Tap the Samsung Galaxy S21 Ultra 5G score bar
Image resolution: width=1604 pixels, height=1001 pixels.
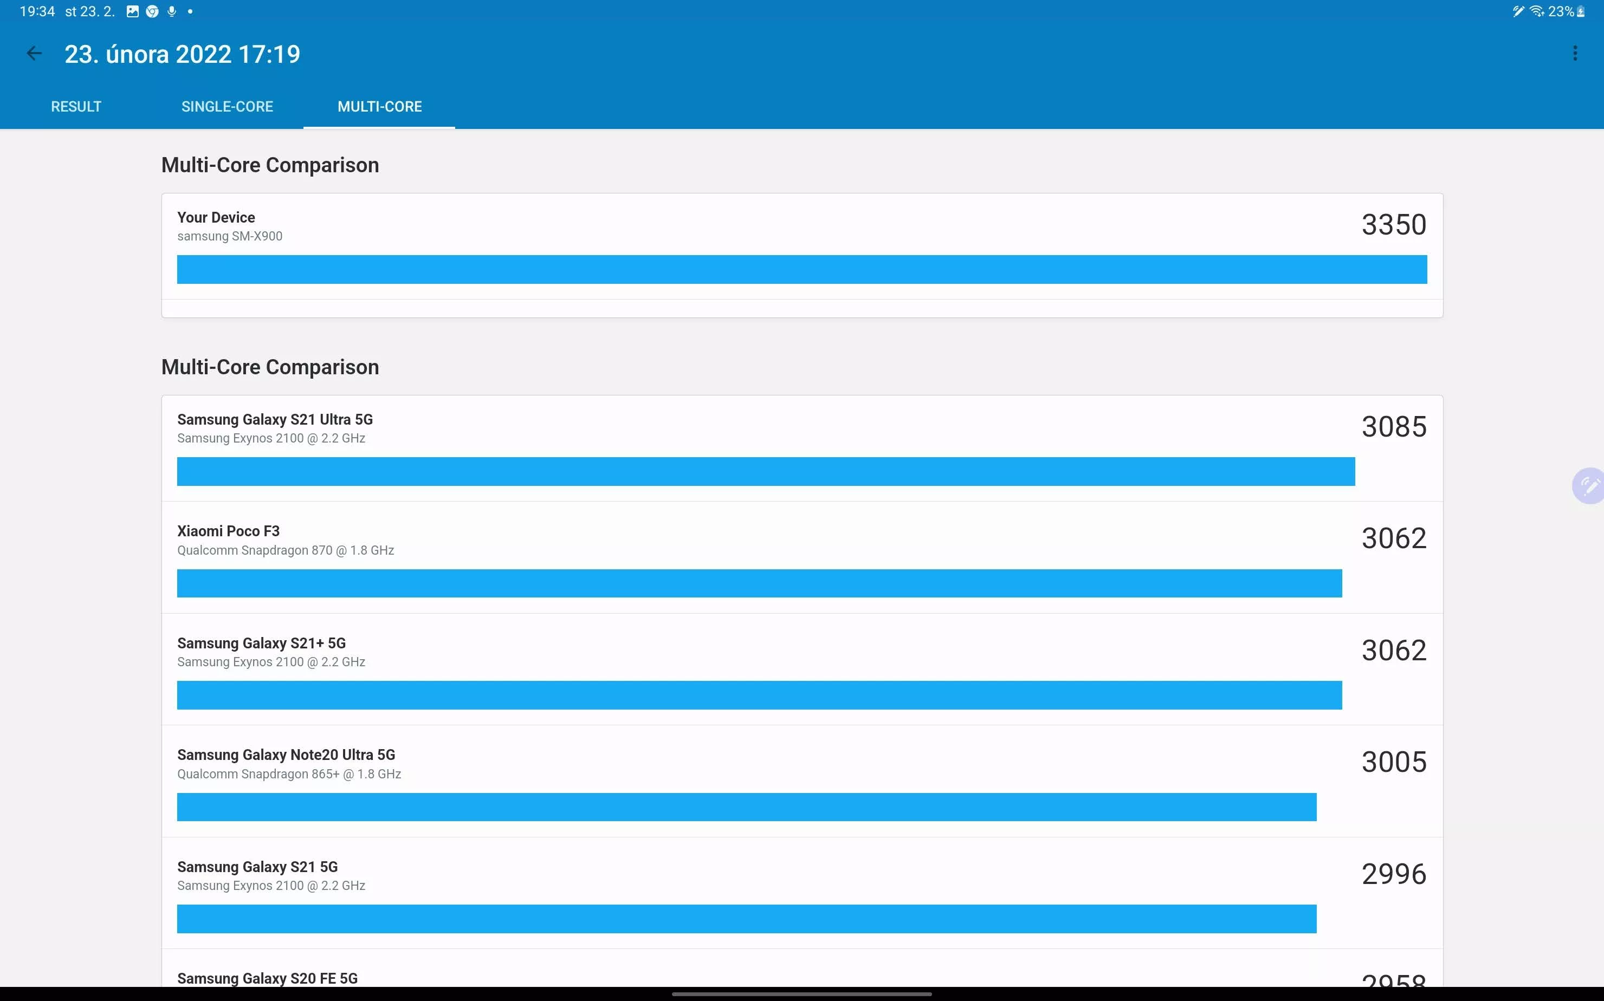[766, 471]
